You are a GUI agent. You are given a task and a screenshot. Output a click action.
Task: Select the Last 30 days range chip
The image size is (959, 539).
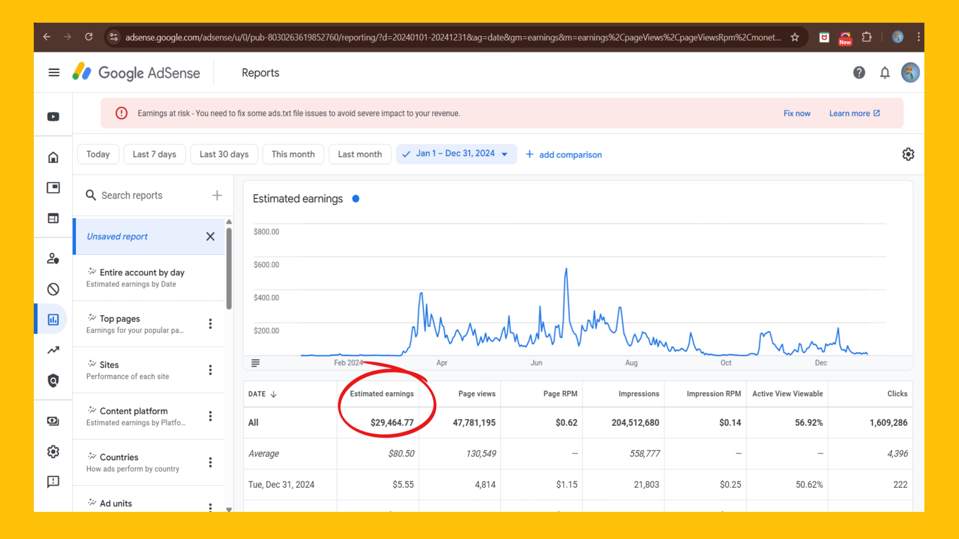click(224, 154)
